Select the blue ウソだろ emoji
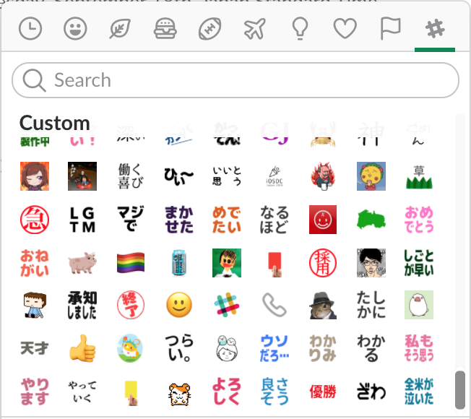Screen dimensions: 471x419 (275, 348)
